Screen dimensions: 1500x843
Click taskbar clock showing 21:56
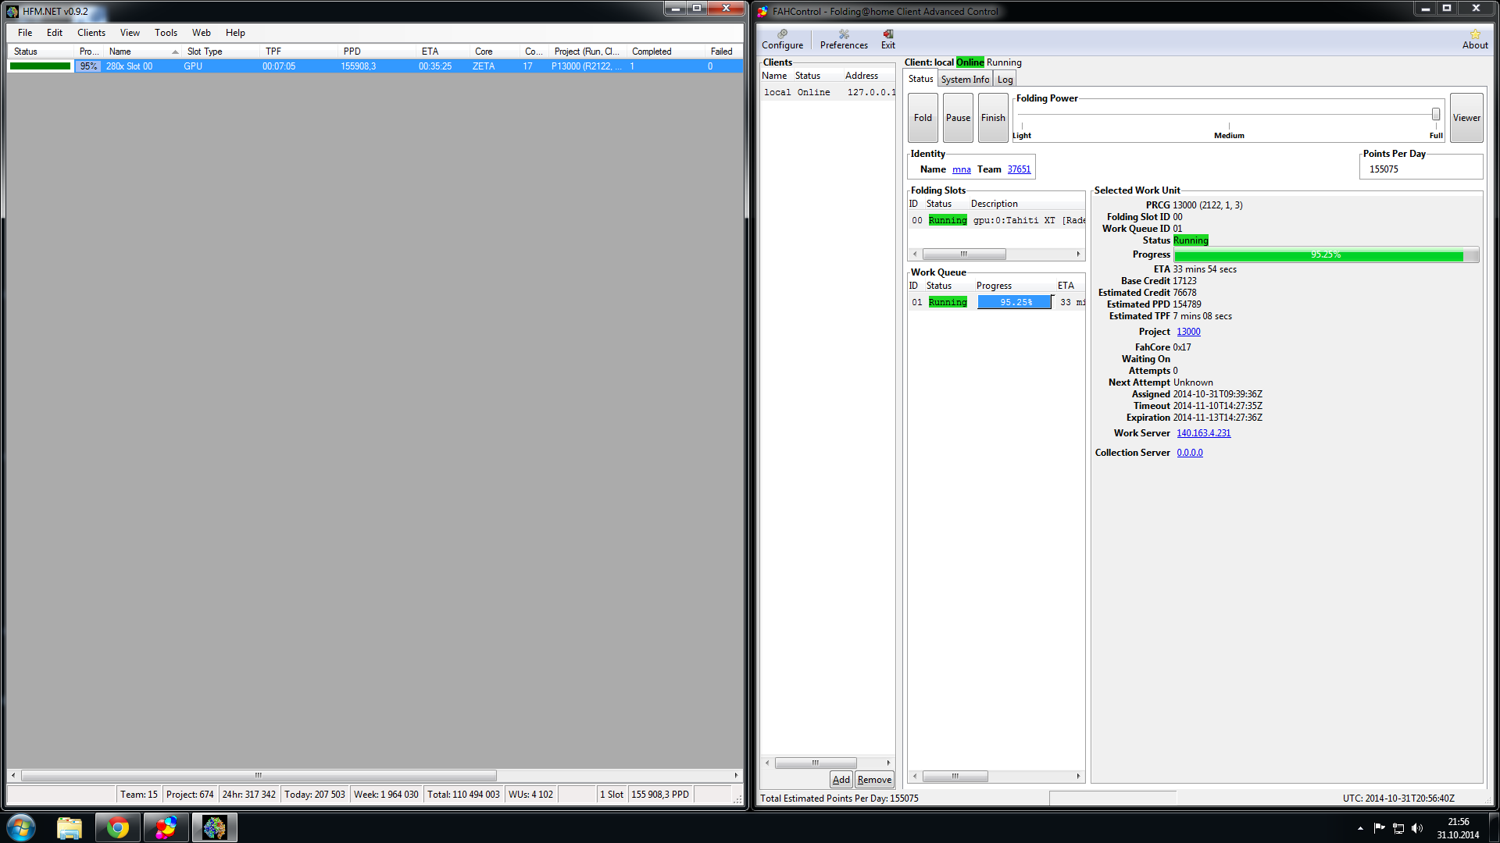(1458, 828)
